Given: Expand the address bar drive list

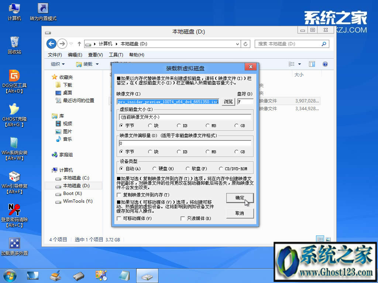Looking at the screenshot, I should (238, 44).
